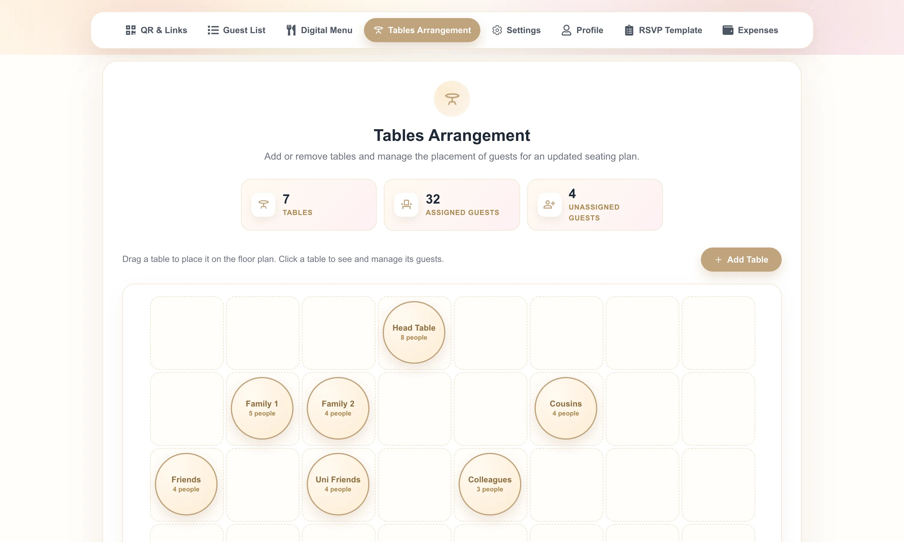Go to the Settings tab
904x542 pixels.
(x=516, y=30)
